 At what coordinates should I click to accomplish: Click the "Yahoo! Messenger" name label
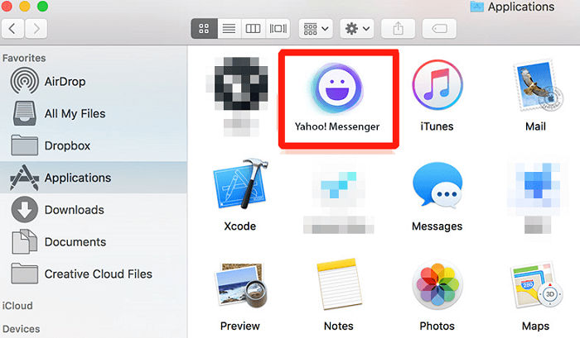[x=337, y=126]
